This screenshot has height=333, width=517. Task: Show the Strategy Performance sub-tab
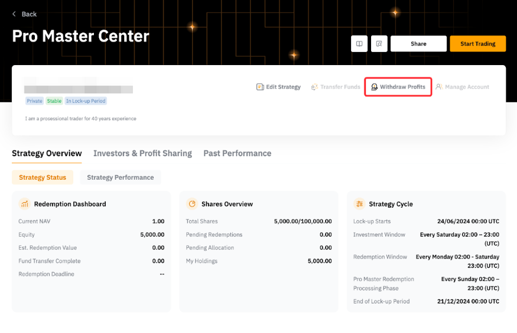click(120, 177)
